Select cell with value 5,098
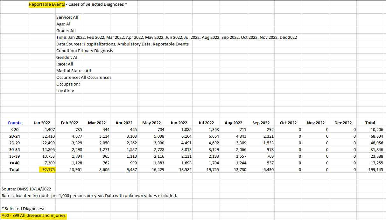The width and height of the screenshot is (386, 220). [x=159, y=136]
